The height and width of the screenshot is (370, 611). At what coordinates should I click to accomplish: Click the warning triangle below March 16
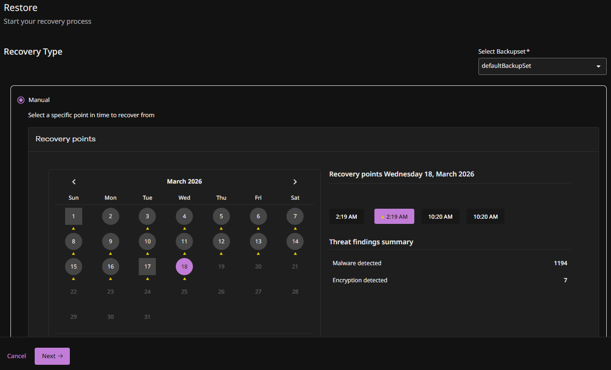111,279
